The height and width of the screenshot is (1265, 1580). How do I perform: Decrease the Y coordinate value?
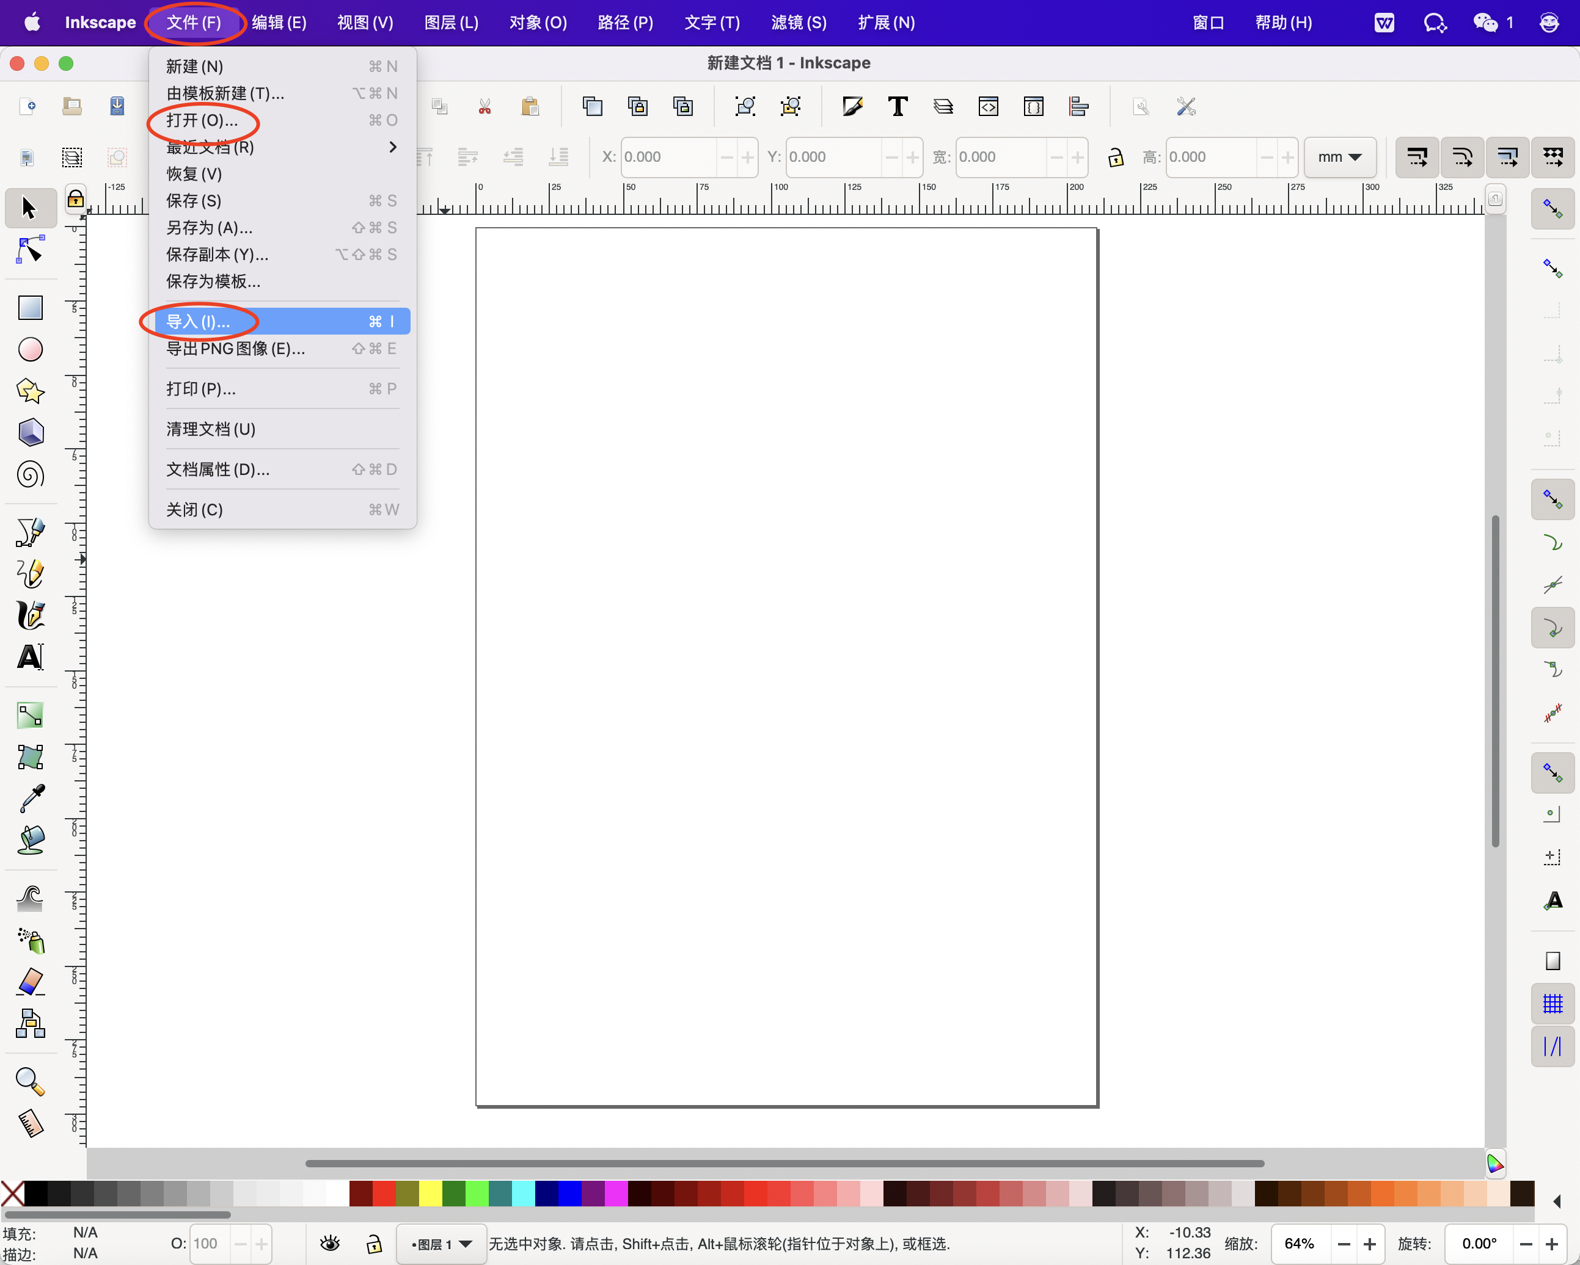click(x=892, y=157)
